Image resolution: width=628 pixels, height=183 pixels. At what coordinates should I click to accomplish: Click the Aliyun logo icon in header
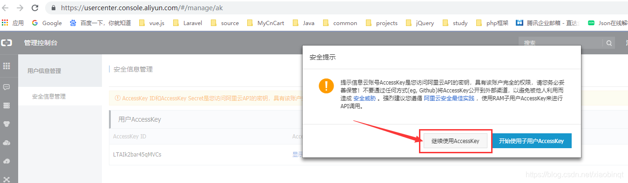pyautogui.click(x=7, y=43)
